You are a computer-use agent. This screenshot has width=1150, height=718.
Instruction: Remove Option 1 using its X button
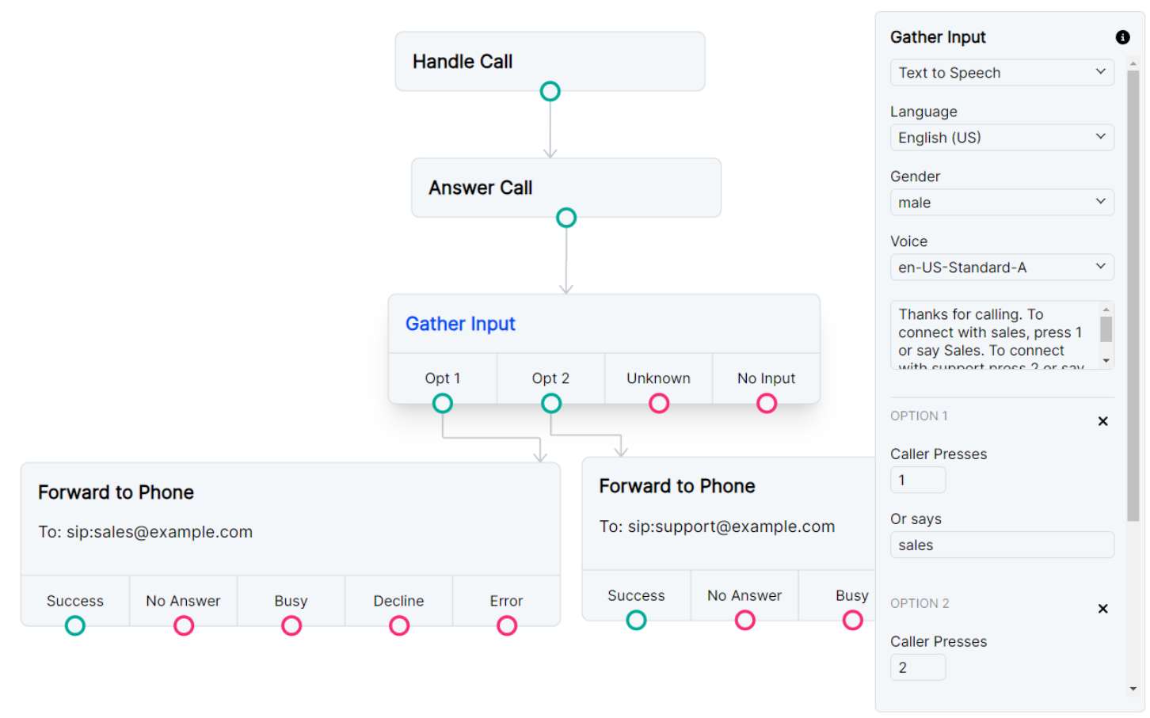click(x=1102, y=420)
